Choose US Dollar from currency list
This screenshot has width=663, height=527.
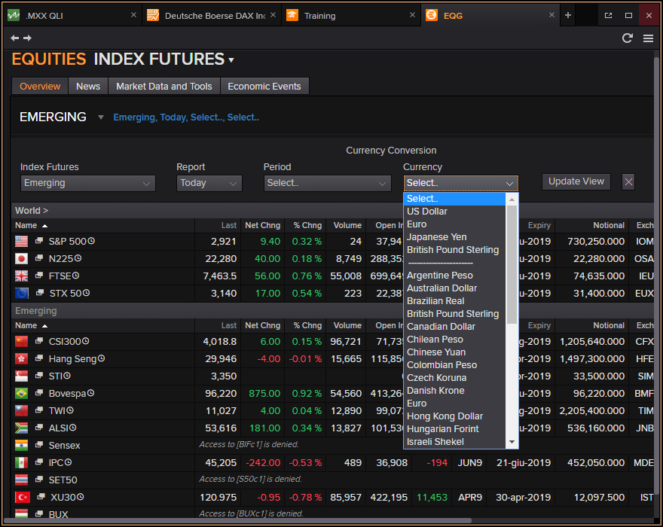[x=454, y=212]
